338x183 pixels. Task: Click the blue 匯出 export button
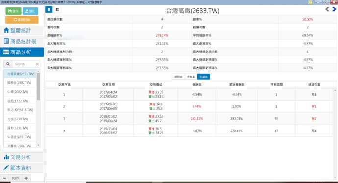[x=30, y=11]
